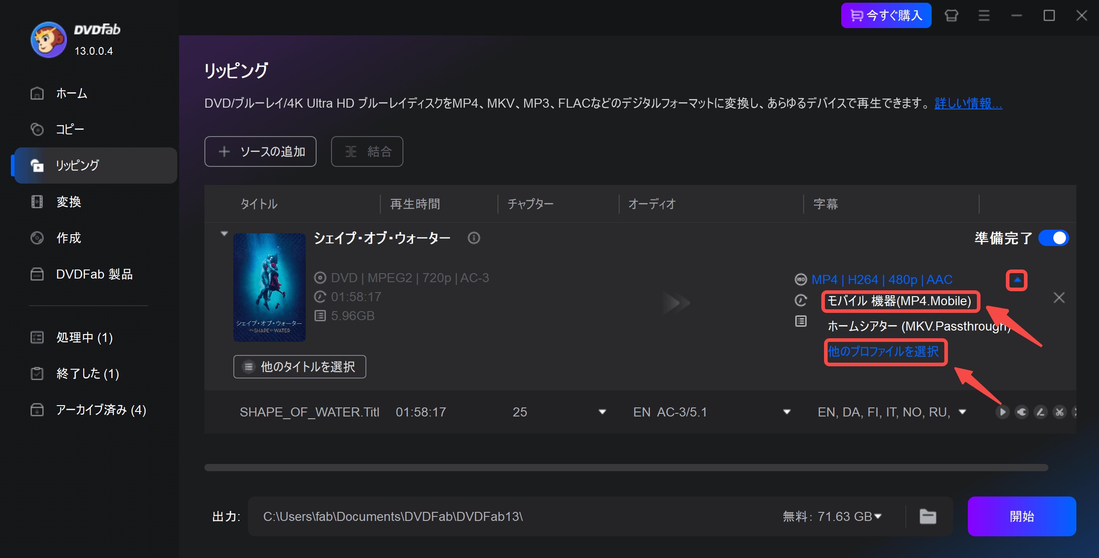Open the trim scissors icon
Viewport: 1099px width, 558px height.
1060,412
